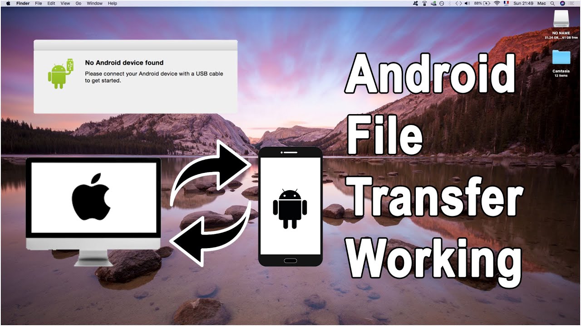Click the Android USB icon in dialog
The image size is (581, 326).
[x=60, y=73]
